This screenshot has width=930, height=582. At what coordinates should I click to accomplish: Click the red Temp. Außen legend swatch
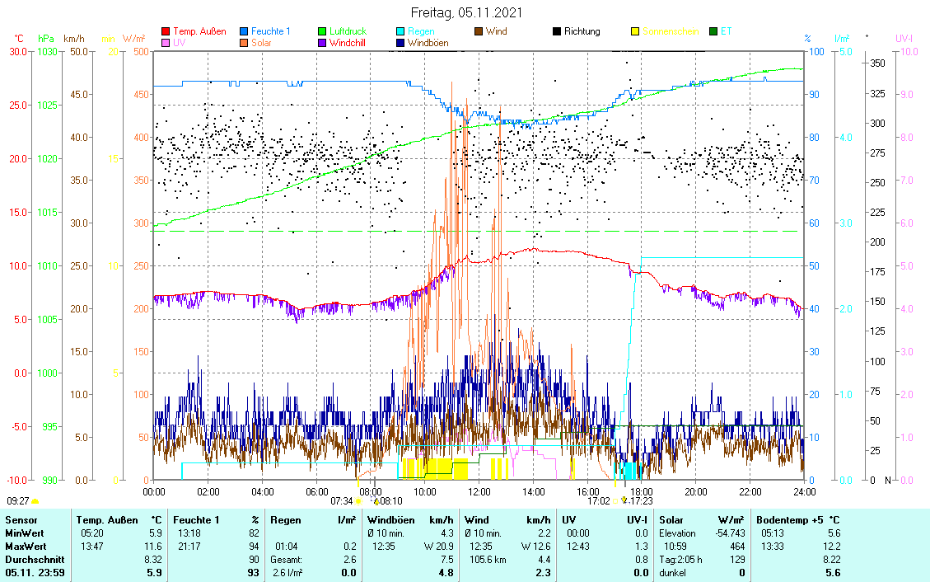166,31
